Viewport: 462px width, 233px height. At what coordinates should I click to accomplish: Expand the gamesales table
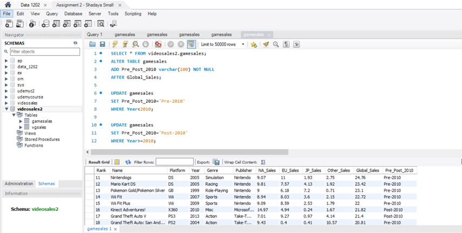pyautogui.click(x=21, y=121)
